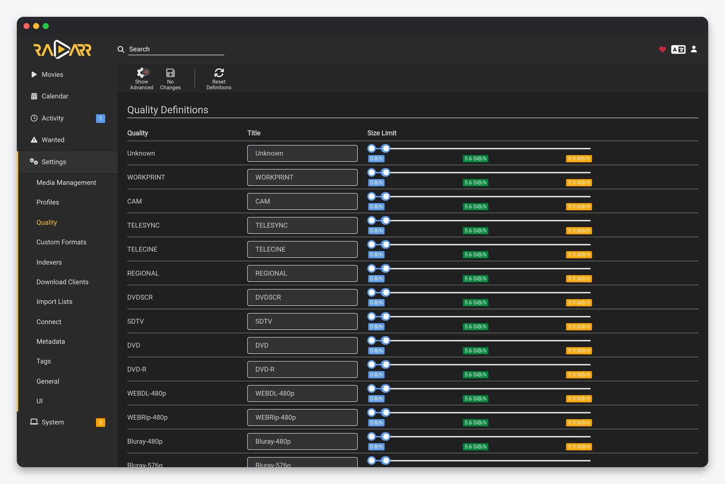This screenshot has height=484, width=725.
Task: Click Show Advanced gear icon
Action: tap(142, 73)
